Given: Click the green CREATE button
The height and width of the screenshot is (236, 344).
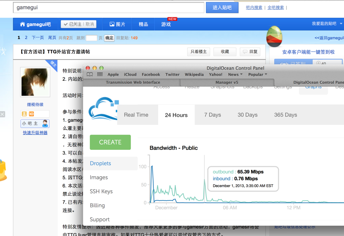Looking at the screenshot, I should click(110, 142).
